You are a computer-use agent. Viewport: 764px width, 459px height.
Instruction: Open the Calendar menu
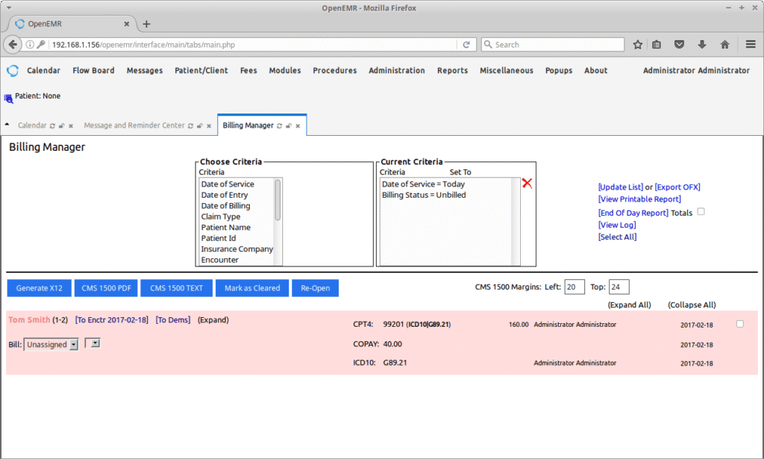(43, 70)
